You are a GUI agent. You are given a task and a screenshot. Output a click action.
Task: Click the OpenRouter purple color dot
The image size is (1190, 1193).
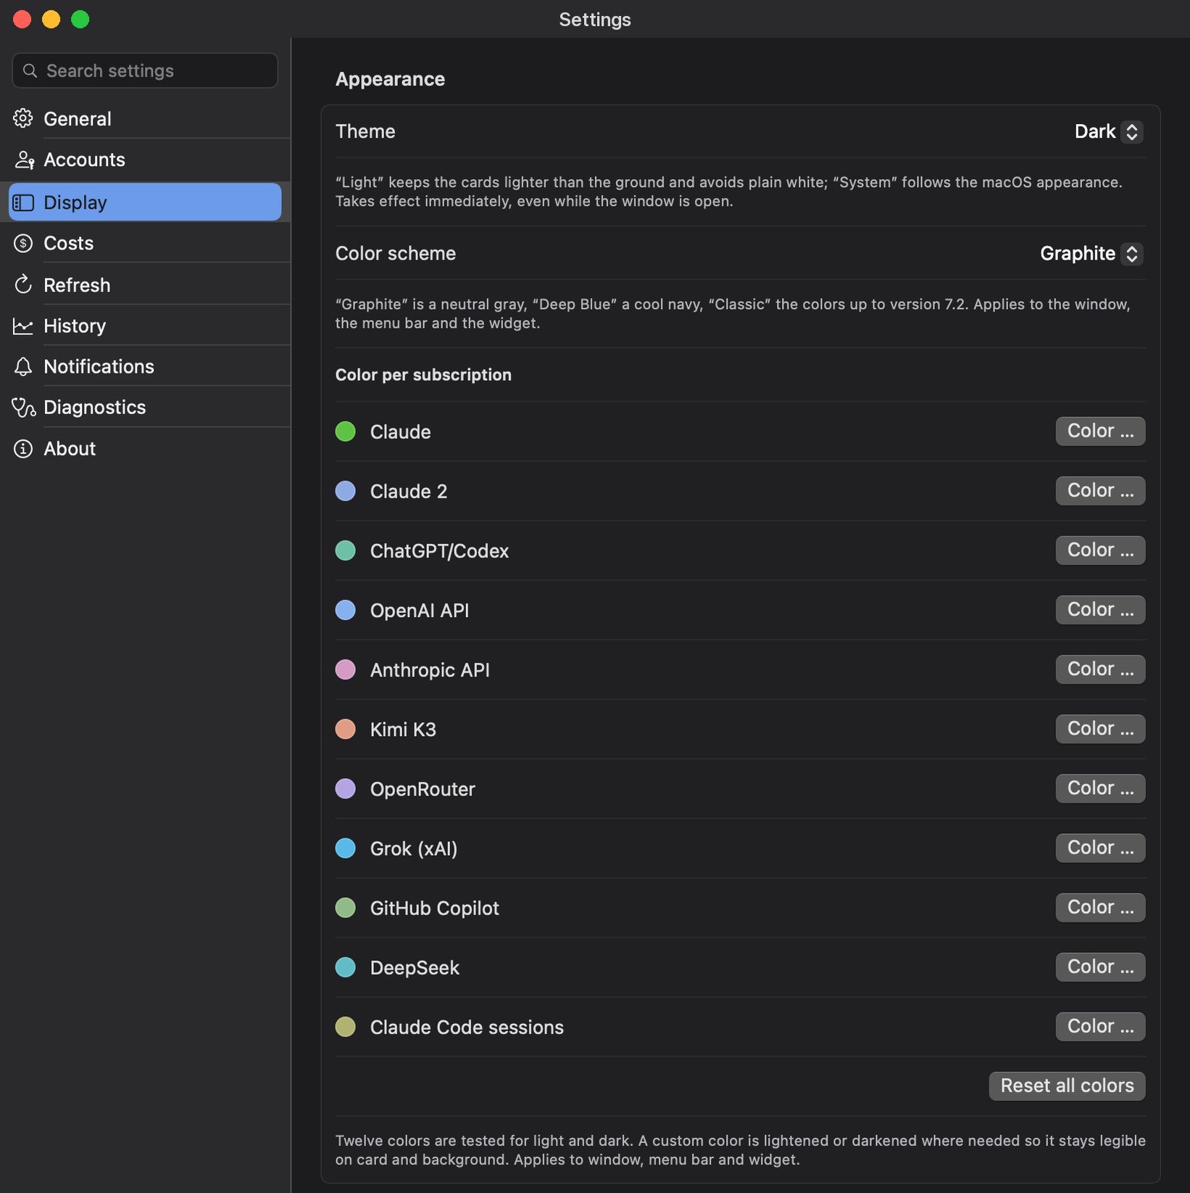point(346,788)
